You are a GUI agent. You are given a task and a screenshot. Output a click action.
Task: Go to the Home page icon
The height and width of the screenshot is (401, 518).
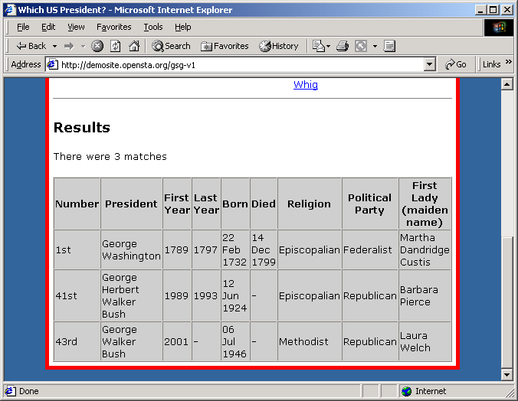point(134,46)
